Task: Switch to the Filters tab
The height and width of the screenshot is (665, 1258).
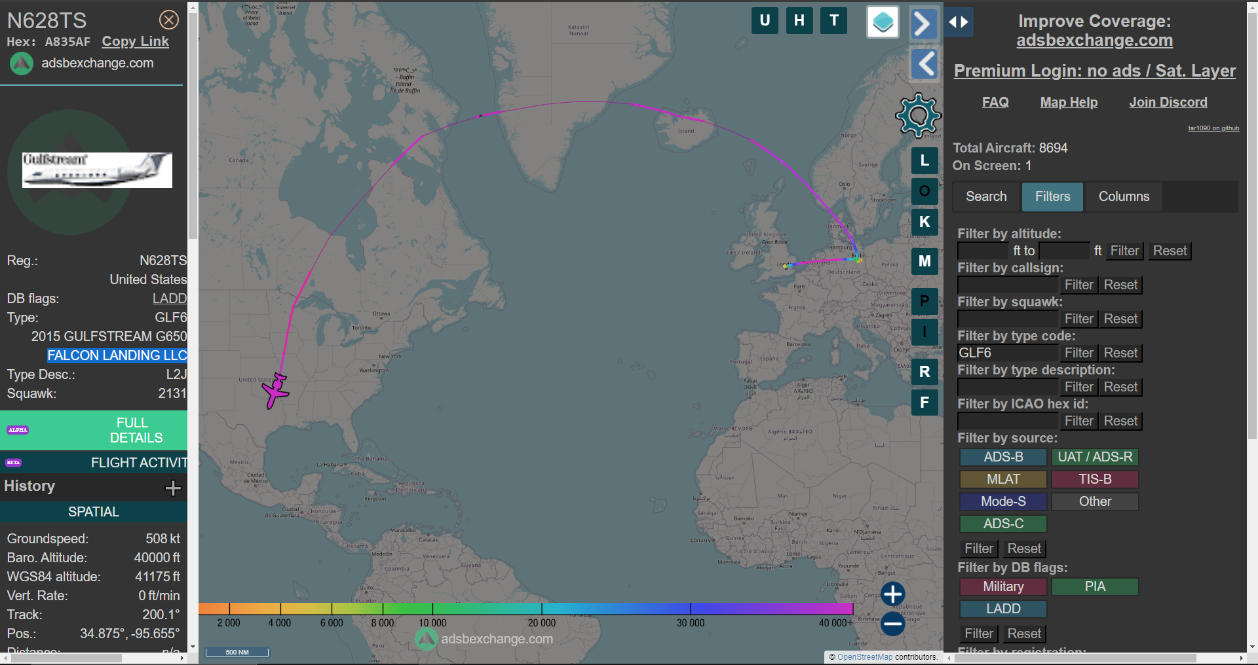Action: tap(1052, 196)
